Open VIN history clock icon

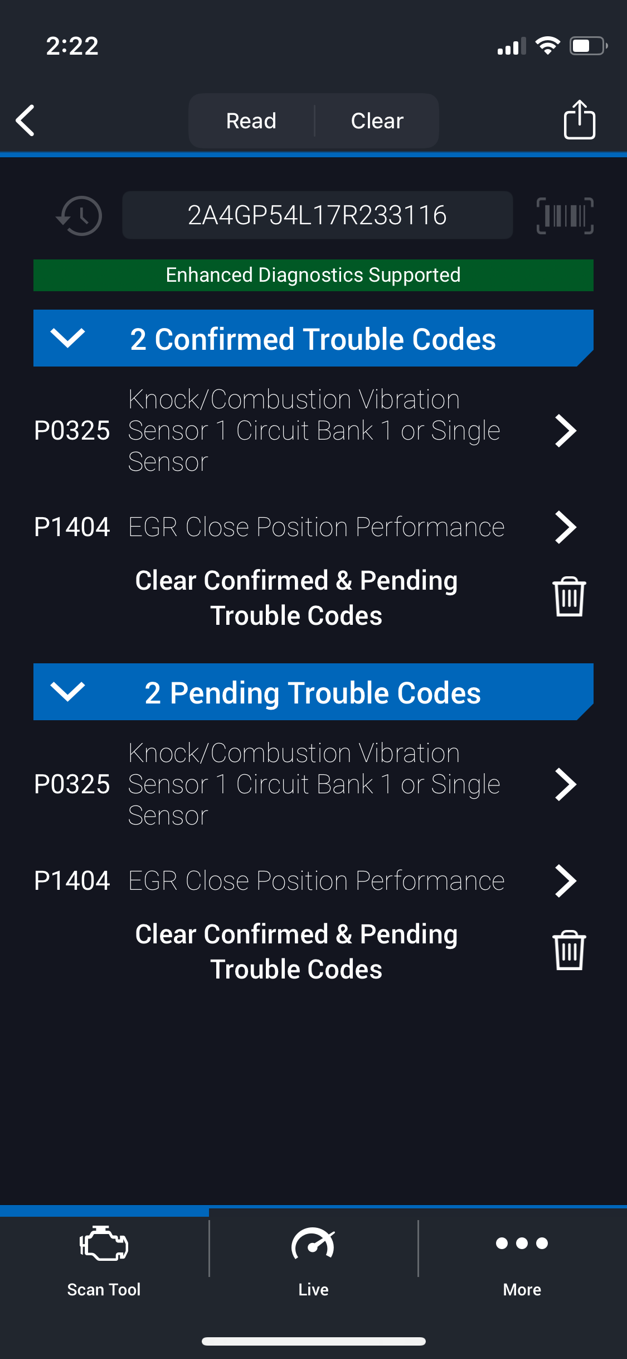(x=80, y=215)
